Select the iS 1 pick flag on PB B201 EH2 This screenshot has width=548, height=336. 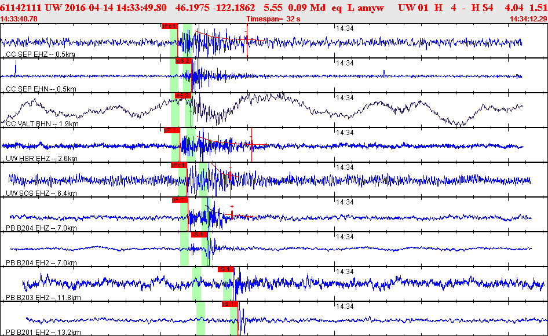tap(230, 304)
